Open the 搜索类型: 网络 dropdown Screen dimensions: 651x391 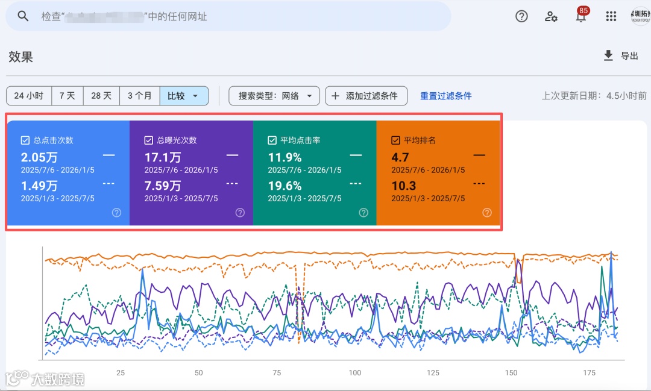[274, 96]
